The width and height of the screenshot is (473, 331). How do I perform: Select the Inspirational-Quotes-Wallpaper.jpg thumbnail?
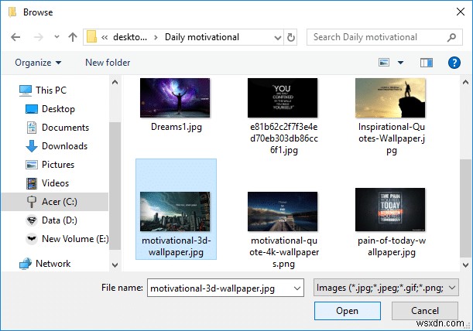pyautogui.click(x=390, y=97)
